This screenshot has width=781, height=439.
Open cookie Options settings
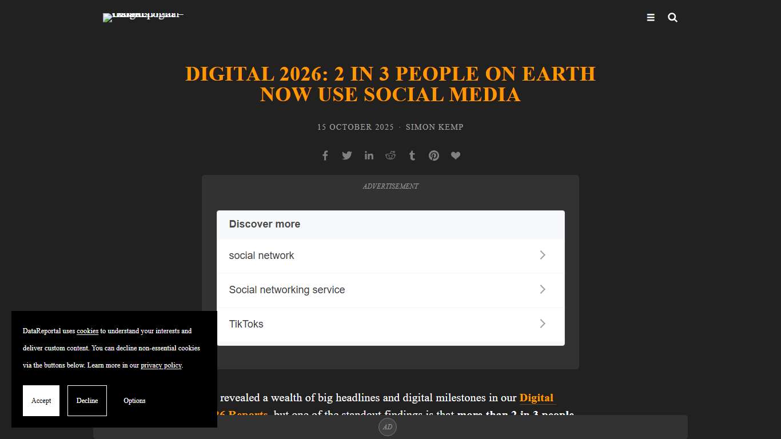click(134, 400)
